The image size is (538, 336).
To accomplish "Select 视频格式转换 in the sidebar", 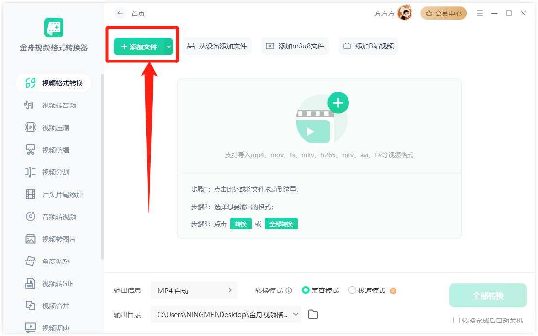I will click(x=53, y=83).
